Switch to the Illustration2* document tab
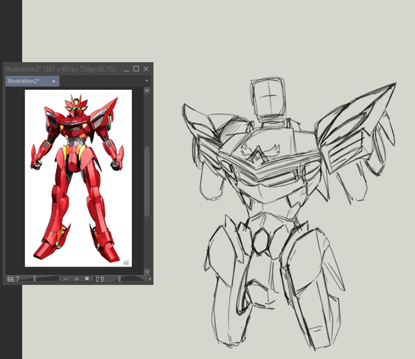The image size is (415, 359). (32, 81)
